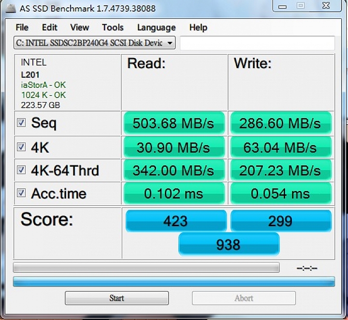Toggle the Acc.time test checkbox
The height and width of the screenshot is (320, 348).
pos(21,193)
